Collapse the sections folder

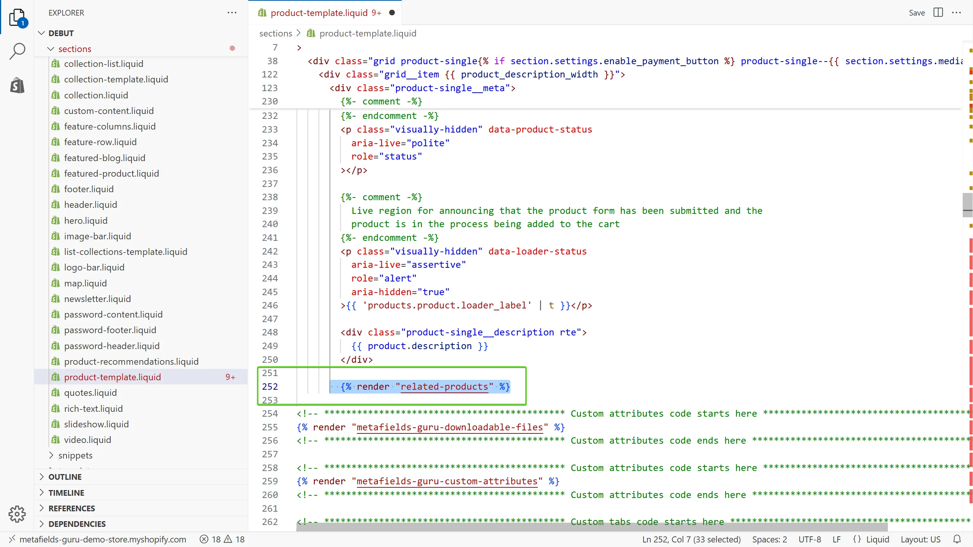point(51,49)
